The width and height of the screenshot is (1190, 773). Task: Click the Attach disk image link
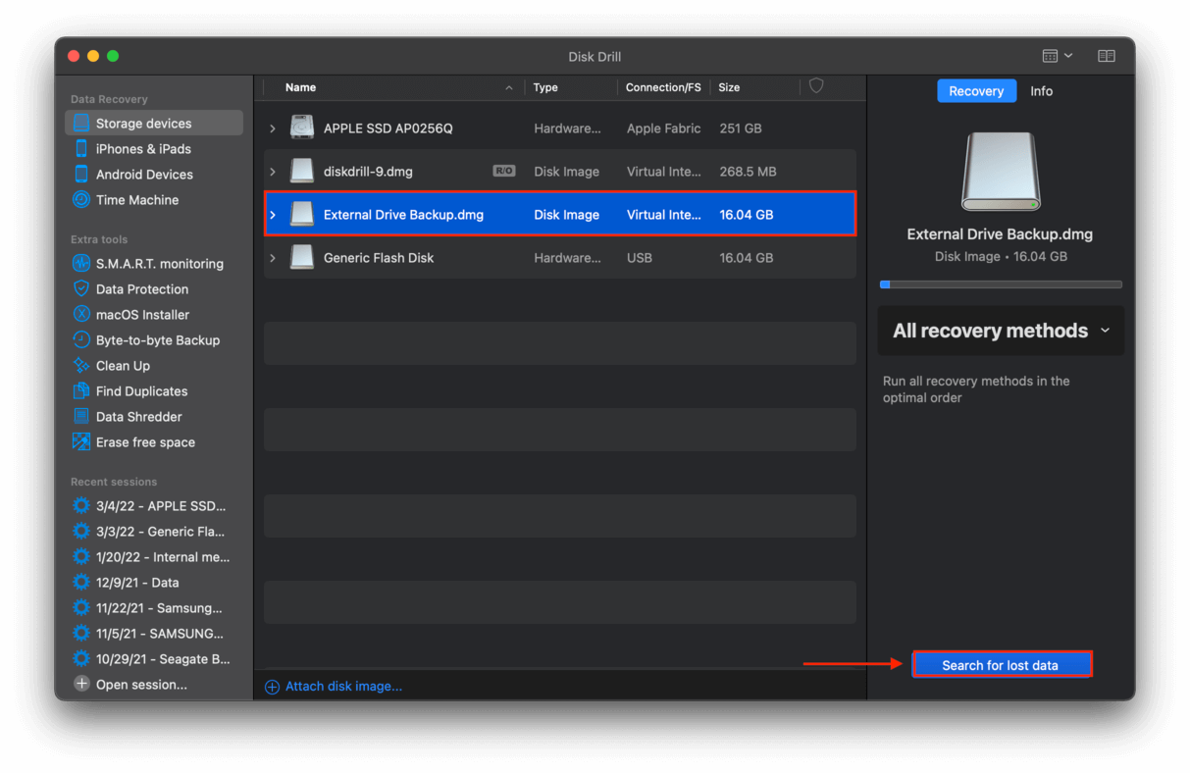coord(343,687)
